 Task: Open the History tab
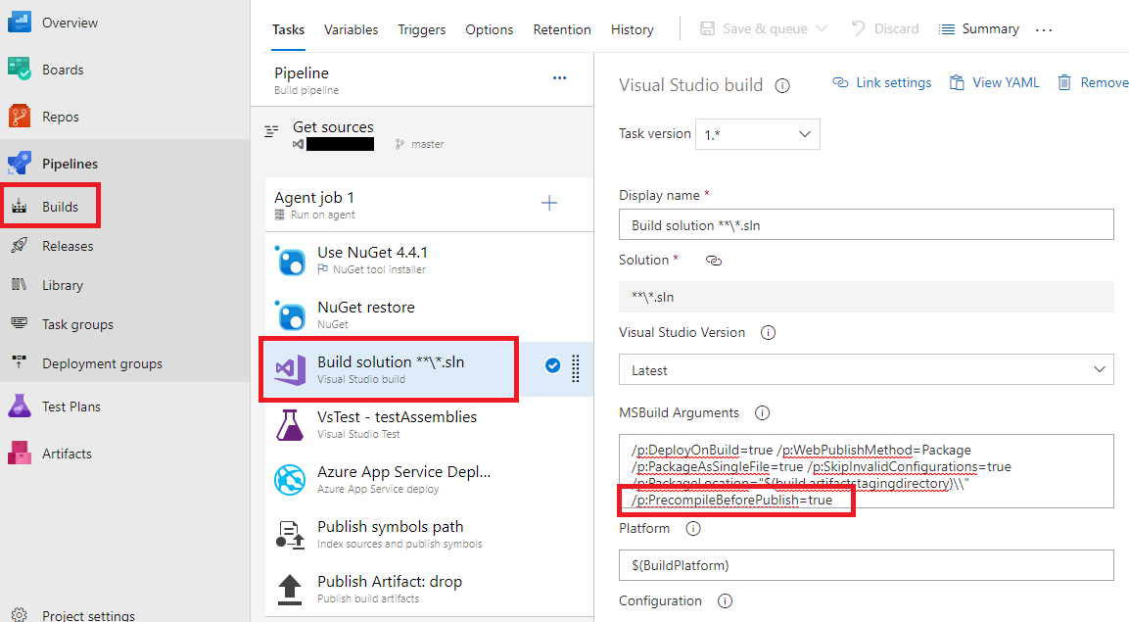point(632,29)
